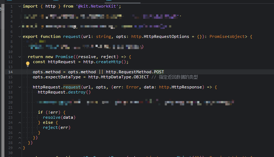Collapse the request function at line 7

click(x=19, y=37)
